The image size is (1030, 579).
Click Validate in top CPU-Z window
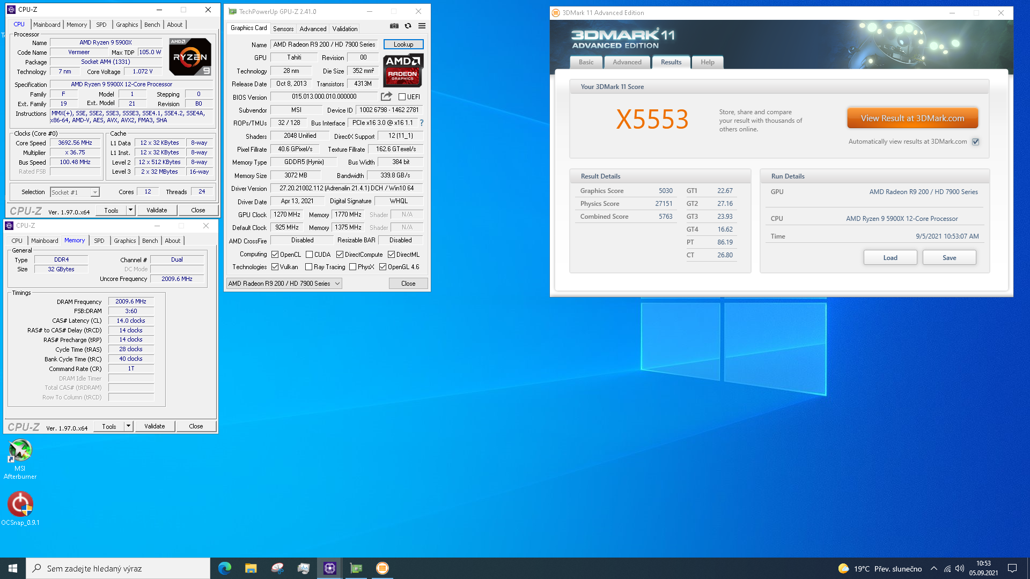157,210
